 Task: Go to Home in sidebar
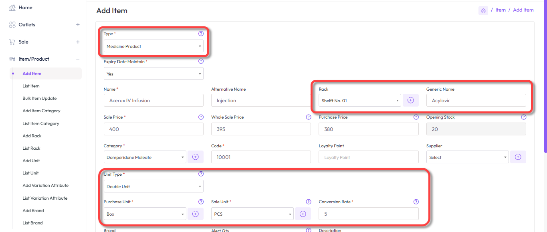(x=25, y=8)
